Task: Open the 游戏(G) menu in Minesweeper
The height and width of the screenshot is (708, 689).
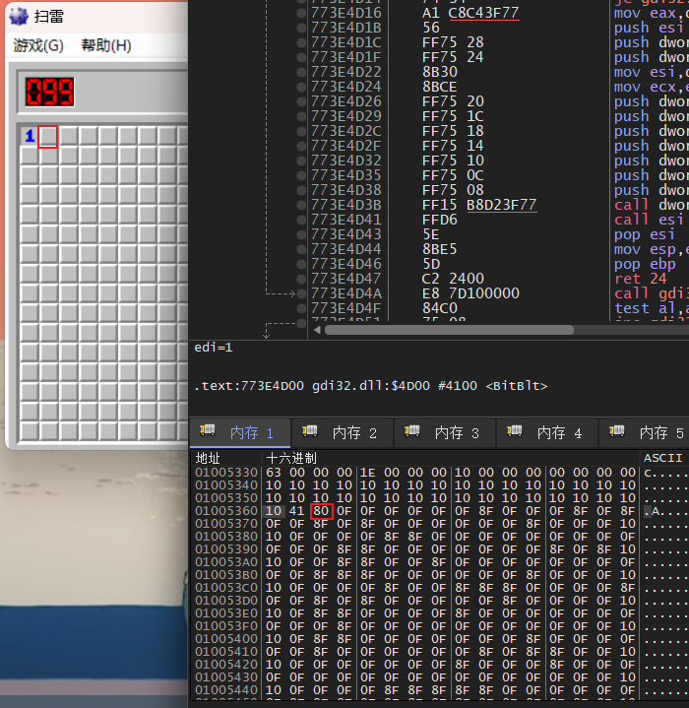Action: pos(38,45)
